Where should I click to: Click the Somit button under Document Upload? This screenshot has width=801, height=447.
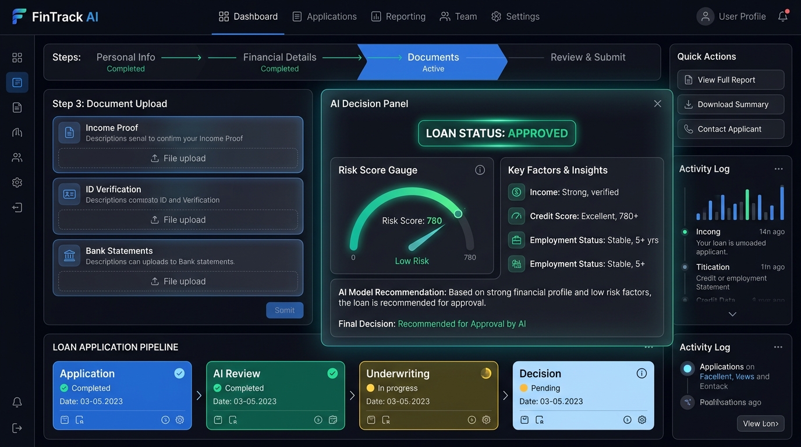(x=285, y=310)
